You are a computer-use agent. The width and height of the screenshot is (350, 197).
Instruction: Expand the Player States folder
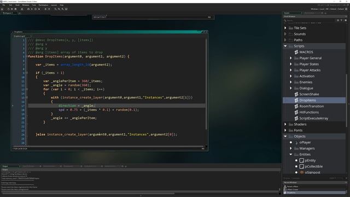click(x=290, y=64)
